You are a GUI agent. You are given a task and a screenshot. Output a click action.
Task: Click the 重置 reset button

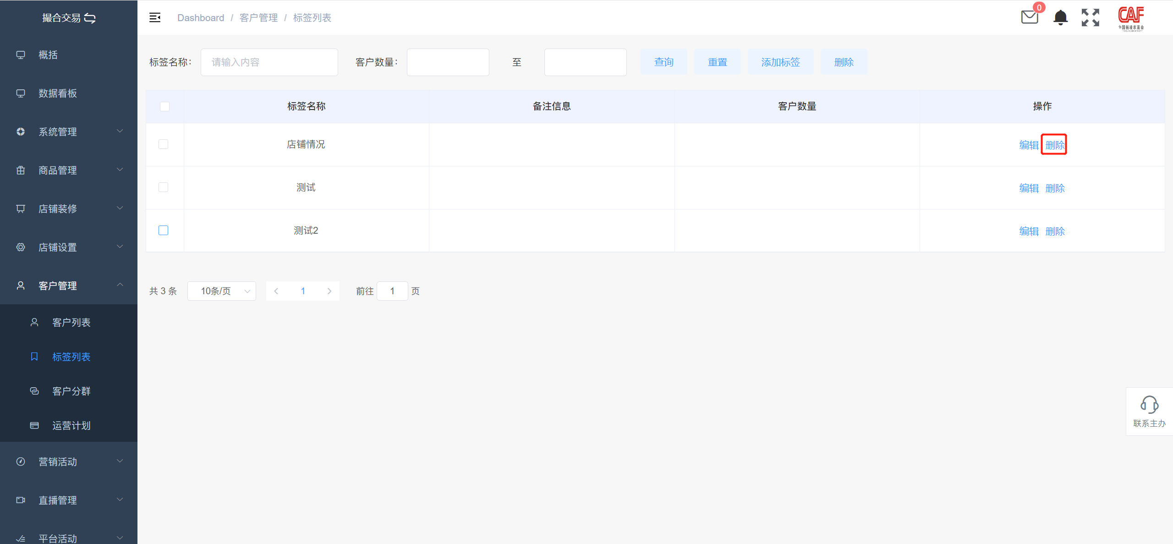[x=717, y=62]
